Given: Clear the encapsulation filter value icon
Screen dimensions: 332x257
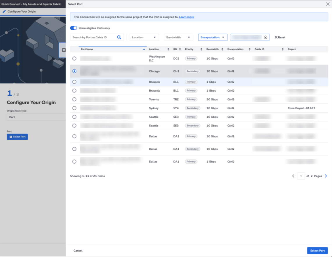Looking at the screenshot, I should pos(265,38).
